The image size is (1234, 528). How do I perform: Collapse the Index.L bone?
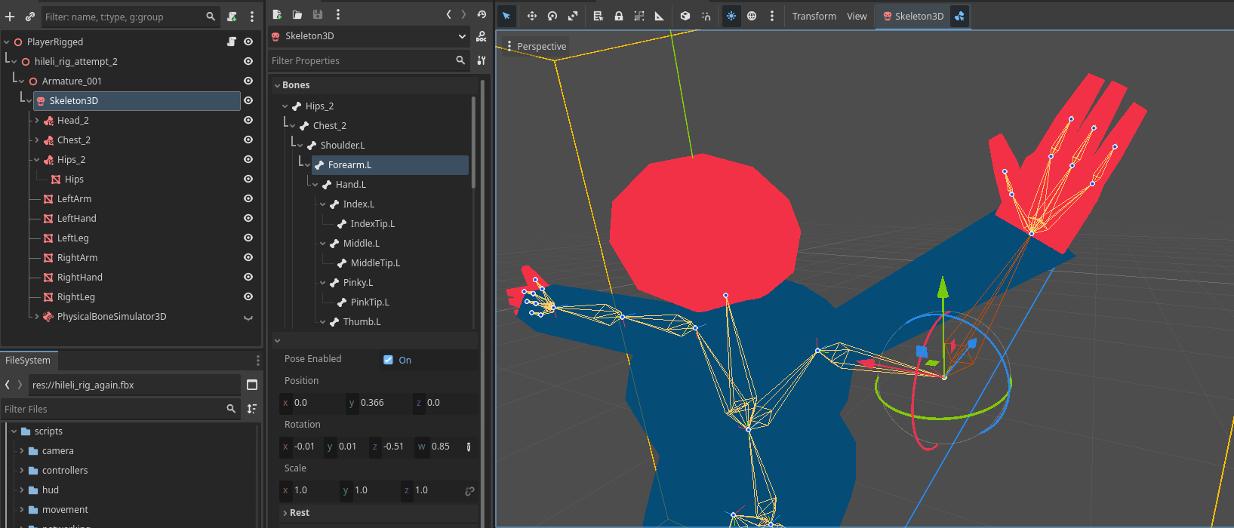coord(323,204)
